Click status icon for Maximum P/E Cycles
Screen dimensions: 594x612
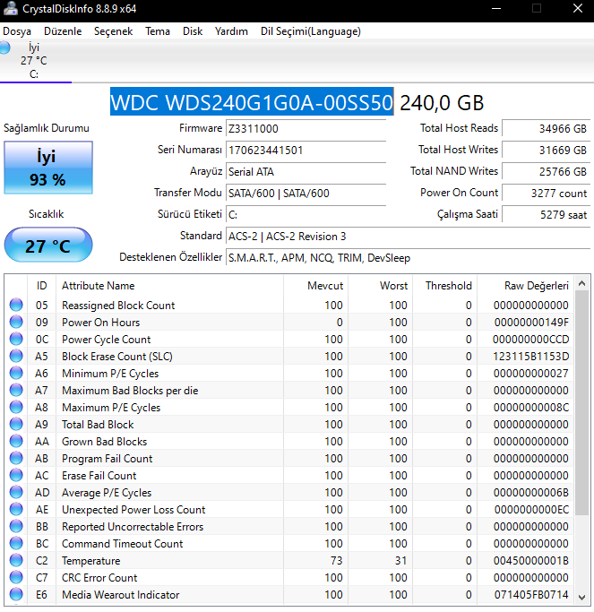[x=16, y=407]
